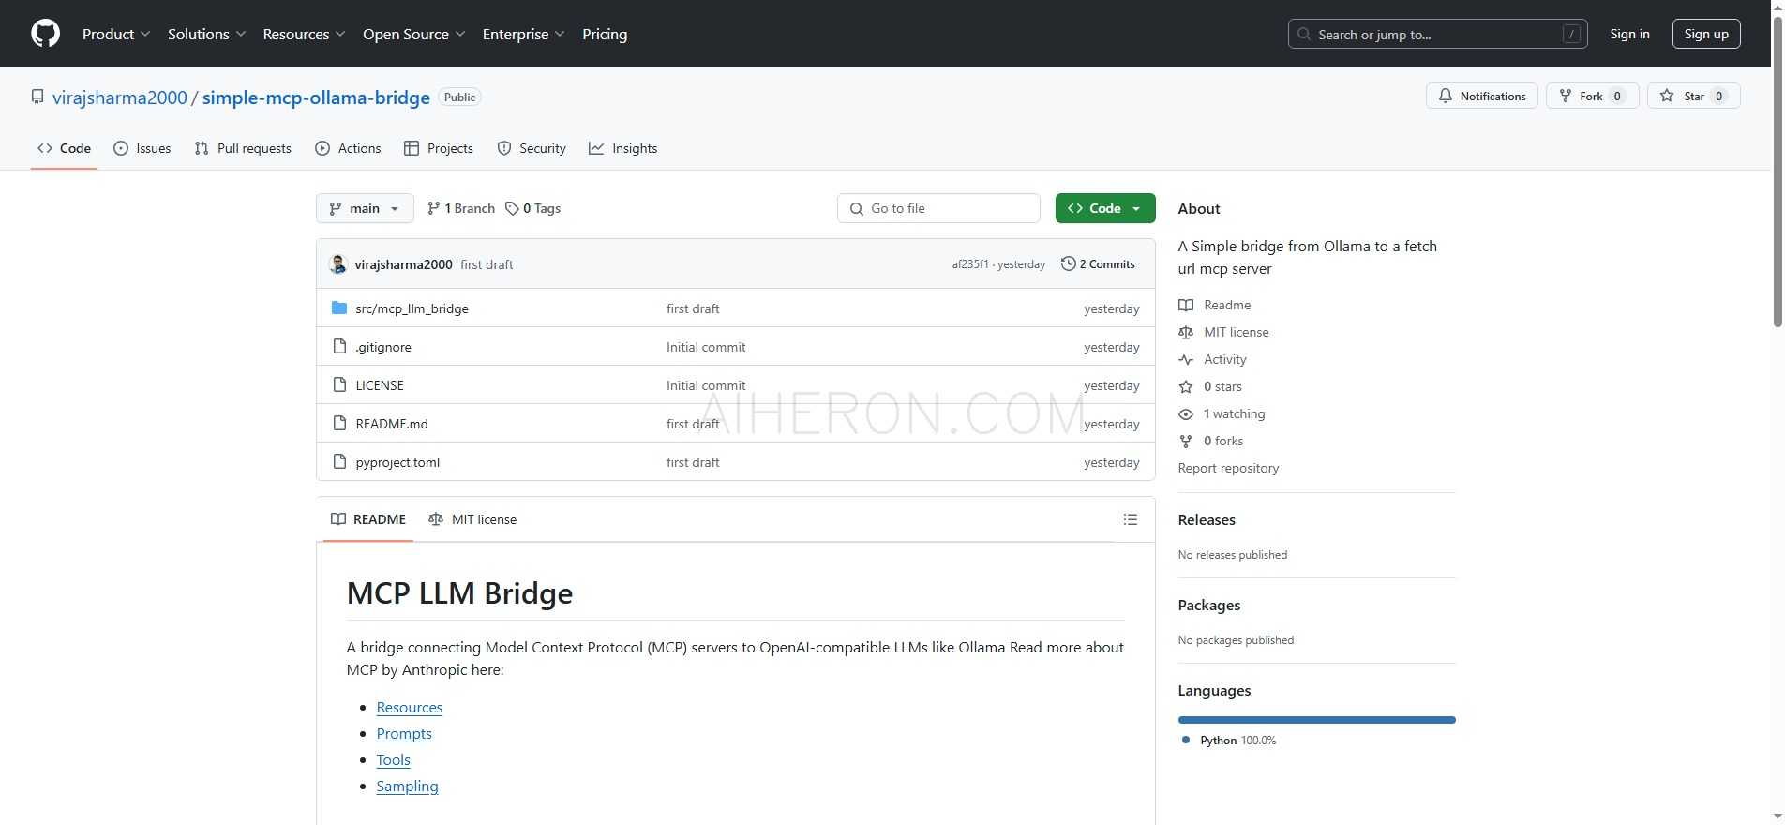Click the Python language progress bar
This screenshot has height=825, width=1785.
(x=1317, y=720)
